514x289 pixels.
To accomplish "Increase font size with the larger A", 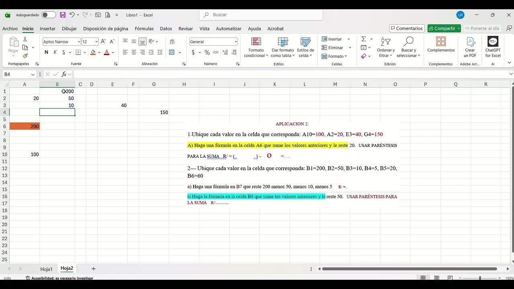I will (103, 42).
